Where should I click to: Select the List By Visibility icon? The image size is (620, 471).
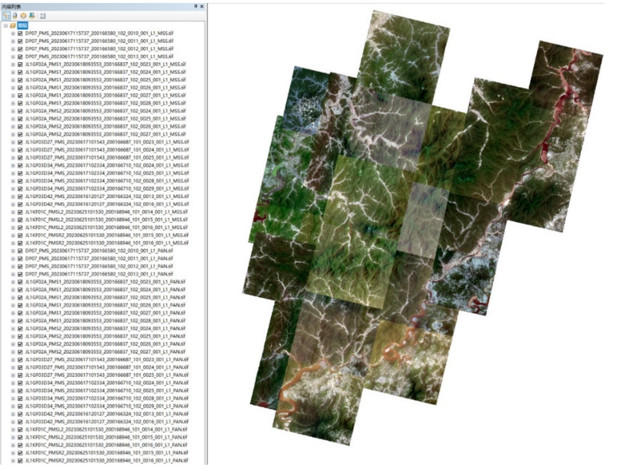pyautogui.click(x=23, y=16)
